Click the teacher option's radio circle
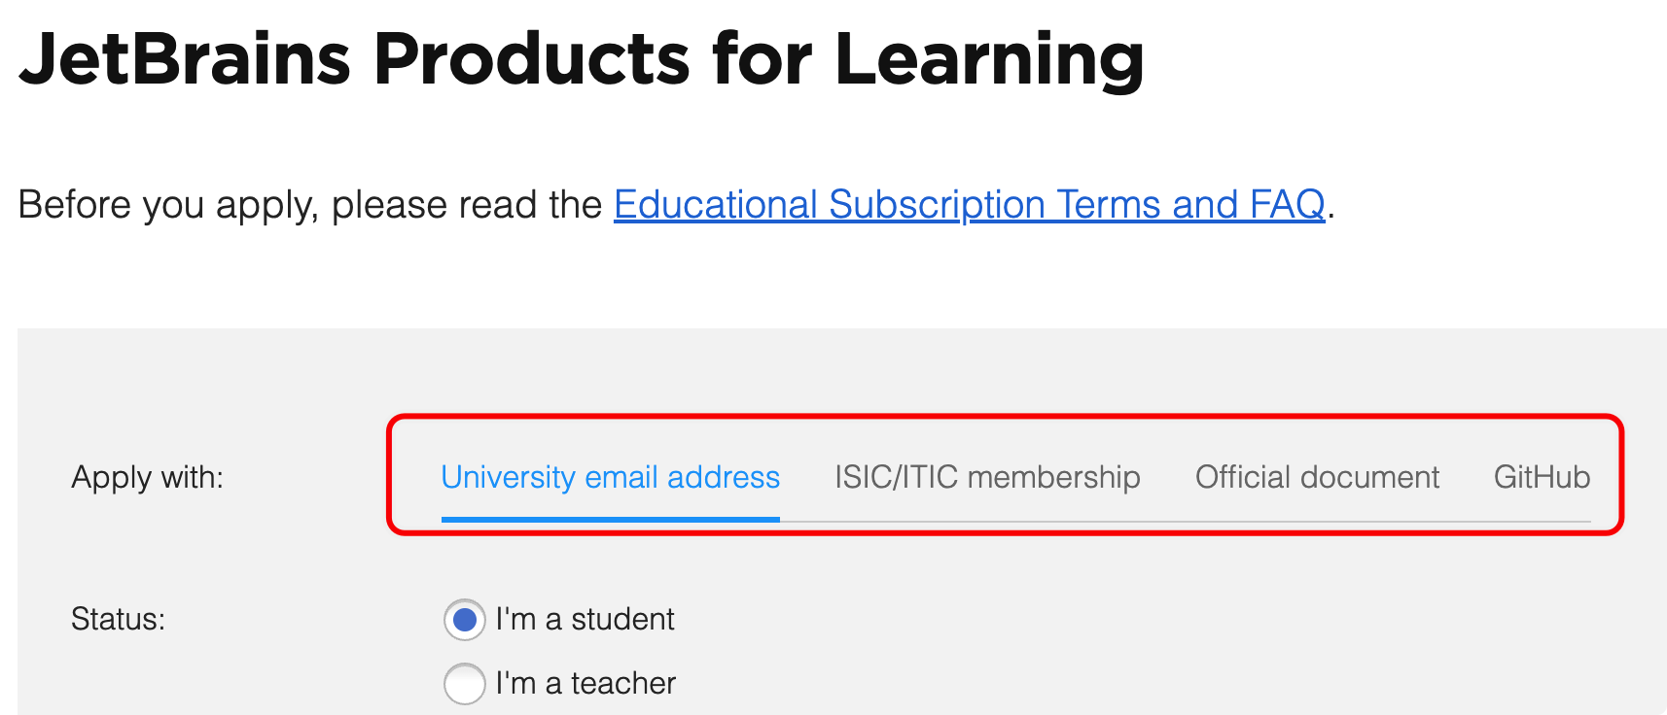The image size is (1667, 715). [x=464, y=683]
